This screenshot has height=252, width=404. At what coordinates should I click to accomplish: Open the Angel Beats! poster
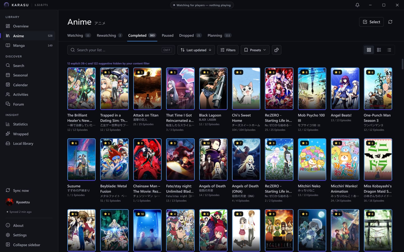pos(345,88)
